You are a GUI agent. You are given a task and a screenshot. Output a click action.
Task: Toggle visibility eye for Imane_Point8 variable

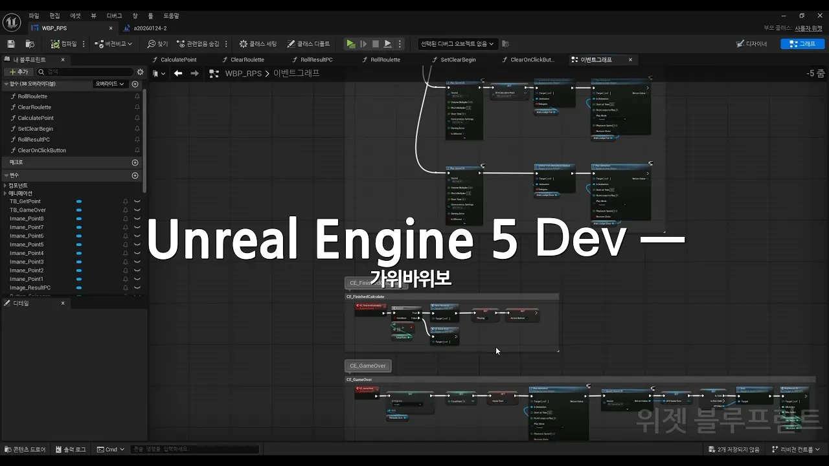[137, 219]
